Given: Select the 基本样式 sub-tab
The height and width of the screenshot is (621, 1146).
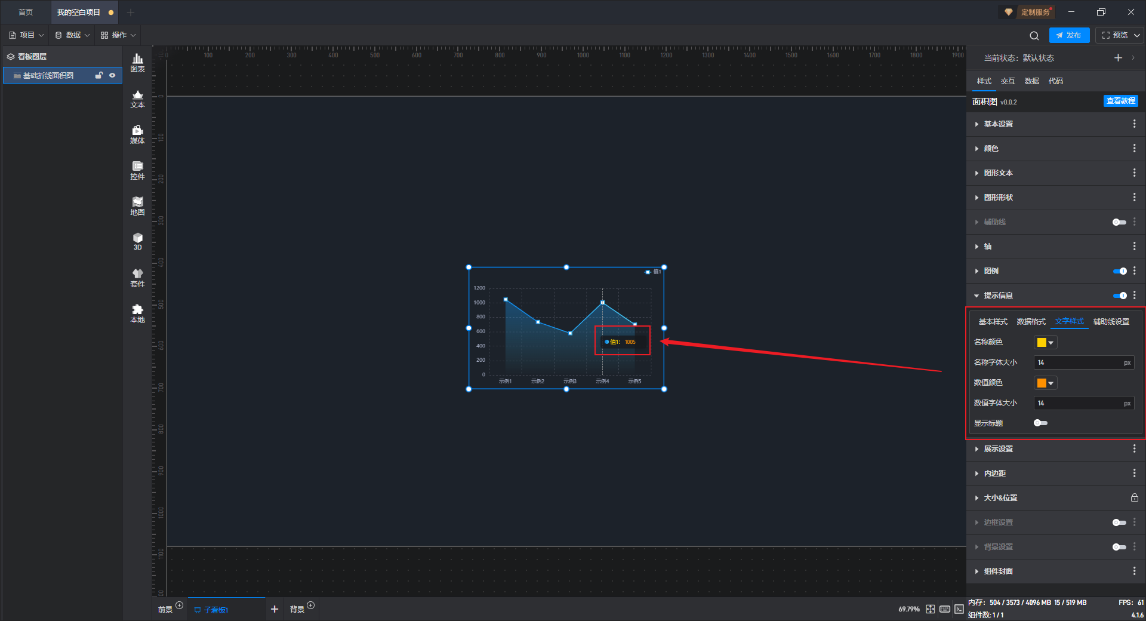Looking at the screenshot, I should pyautogui.click(x=993, y=322).
